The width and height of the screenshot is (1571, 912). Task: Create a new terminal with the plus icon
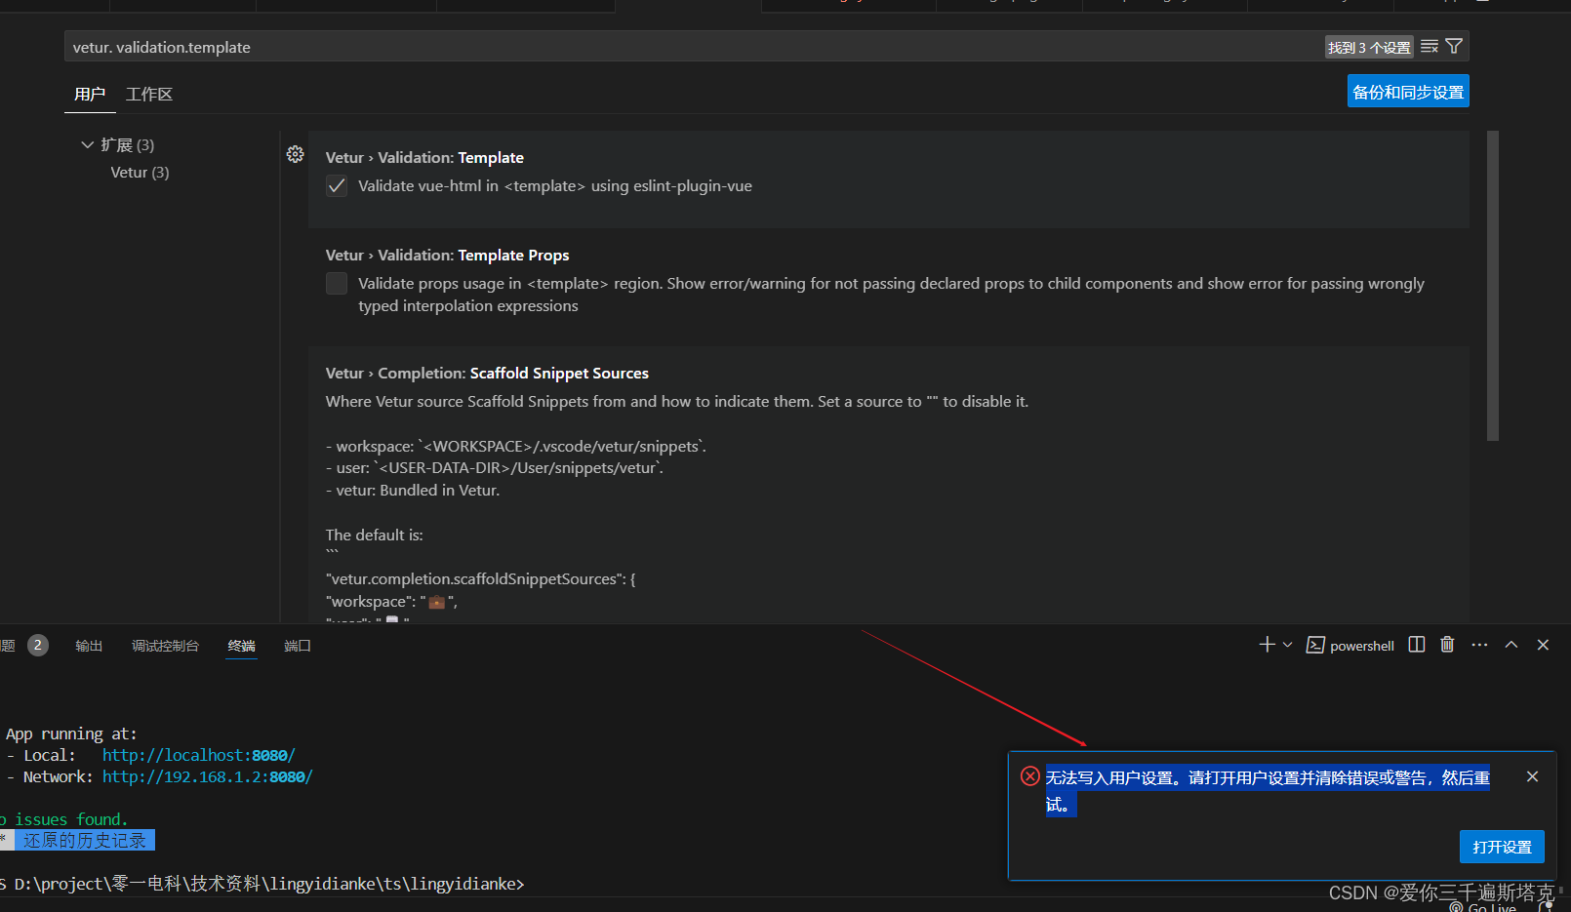click(1267, 645)
